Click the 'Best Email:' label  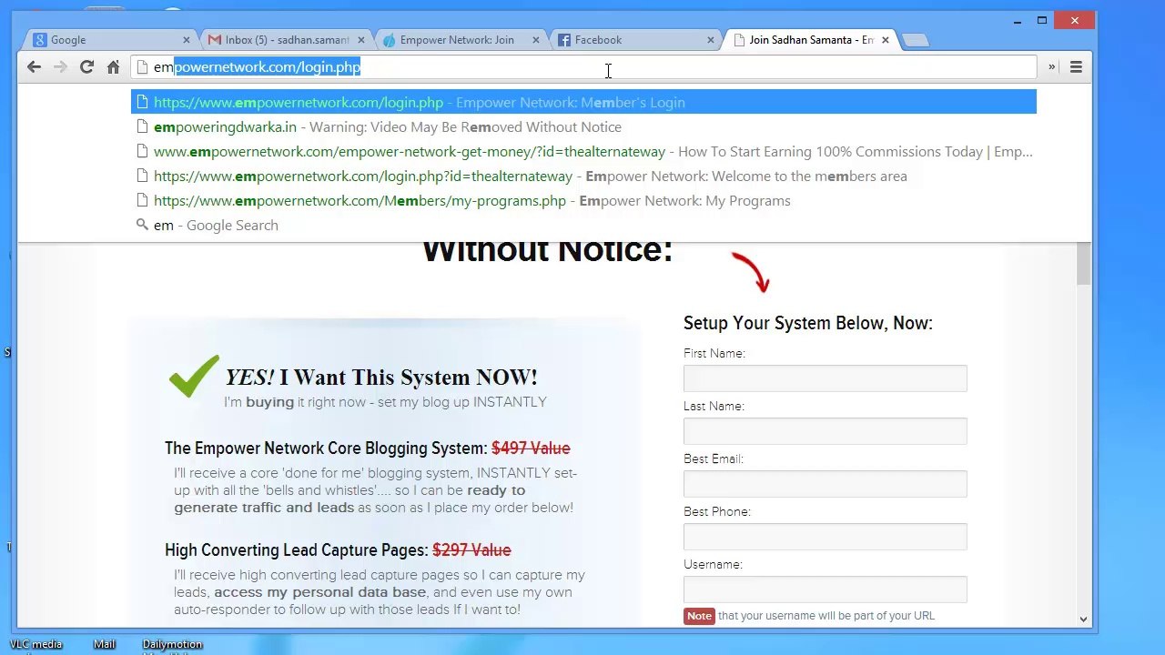[714, 458]
